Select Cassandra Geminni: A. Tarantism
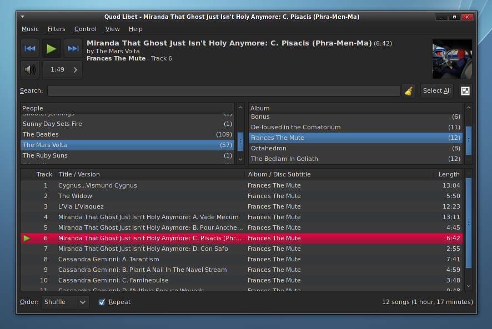492x329 pixels. tap(242, 260)
